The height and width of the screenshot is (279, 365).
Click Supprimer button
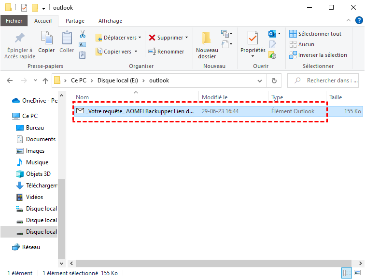166,38
